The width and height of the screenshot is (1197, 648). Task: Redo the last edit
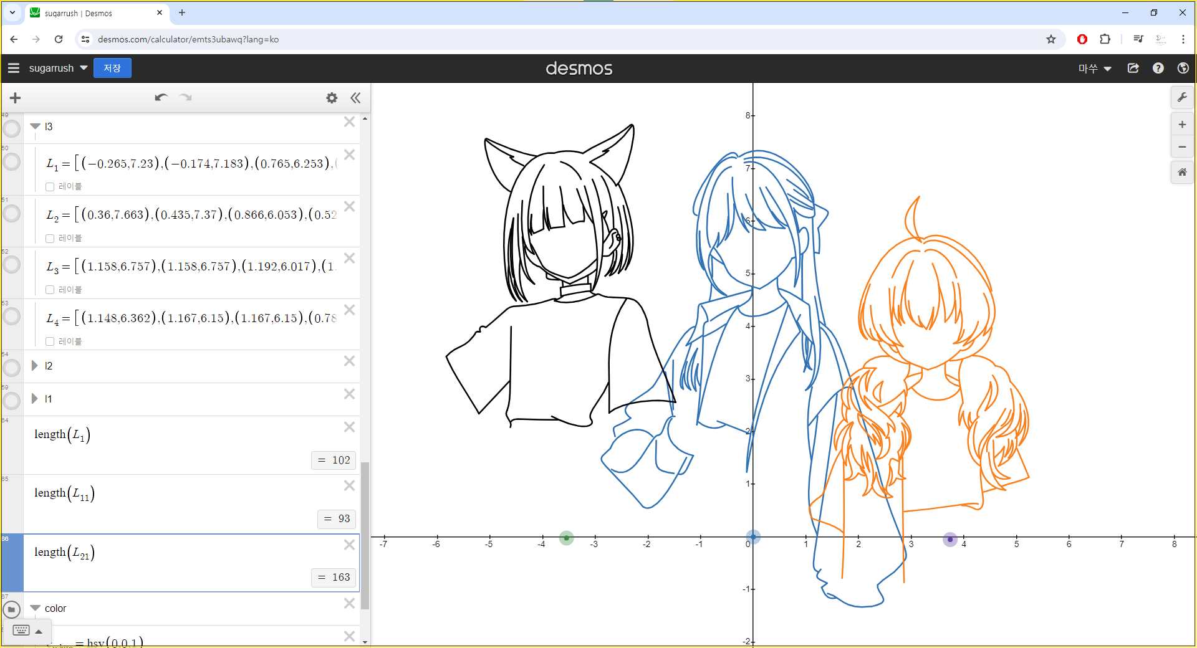(186, 97)
